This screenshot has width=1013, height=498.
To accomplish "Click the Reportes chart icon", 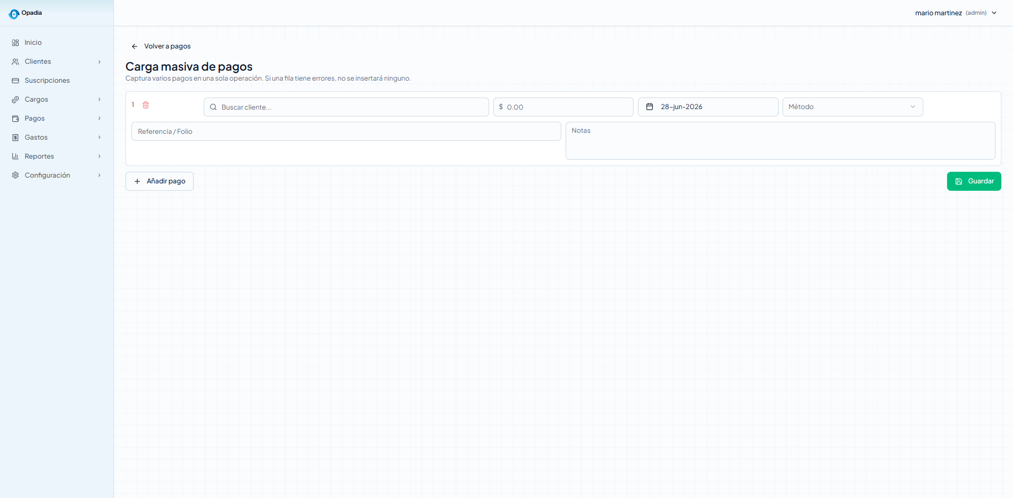I will coord(15,157).
